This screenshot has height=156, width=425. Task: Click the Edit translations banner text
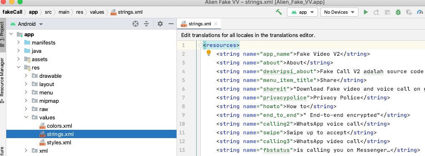tap(248, 35)
